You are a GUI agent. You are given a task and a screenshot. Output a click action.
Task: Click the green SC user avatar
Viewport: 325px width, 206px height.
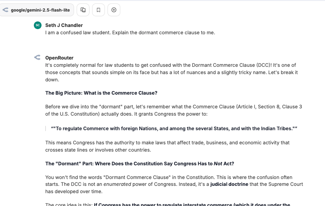tap(38, 25)
